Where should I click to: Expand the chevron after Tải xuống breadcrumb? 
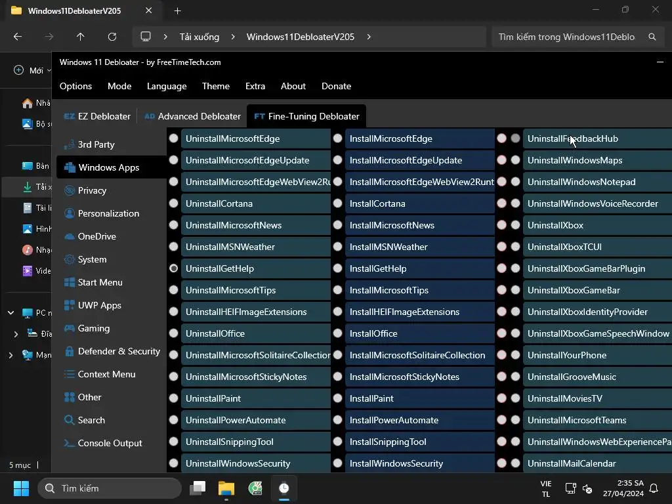pyautogui.click(x=233, y=37)
